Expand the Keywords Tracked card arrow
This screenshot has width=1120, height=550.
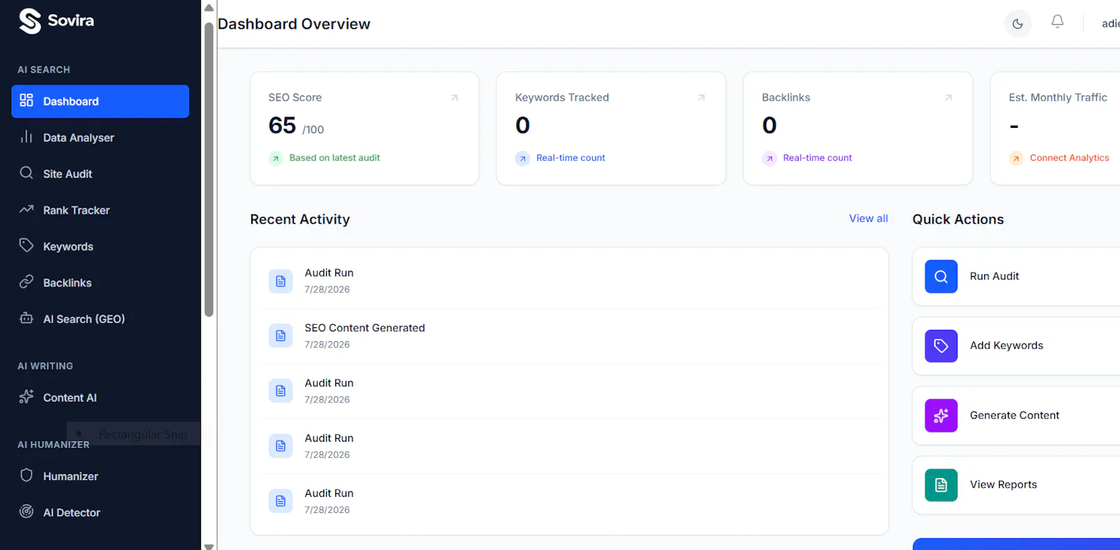pos(701,98)
